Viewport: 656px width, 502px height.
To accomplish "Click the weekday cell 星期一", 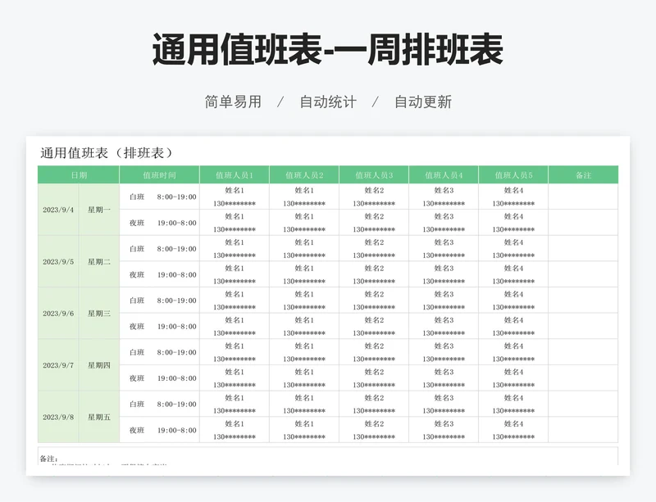I will click(99, 210).
